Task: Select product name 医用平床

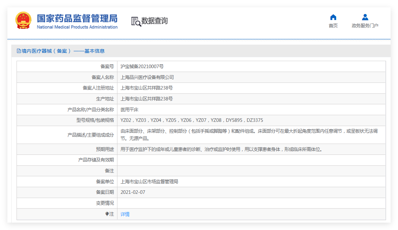Action: [129, 110]
